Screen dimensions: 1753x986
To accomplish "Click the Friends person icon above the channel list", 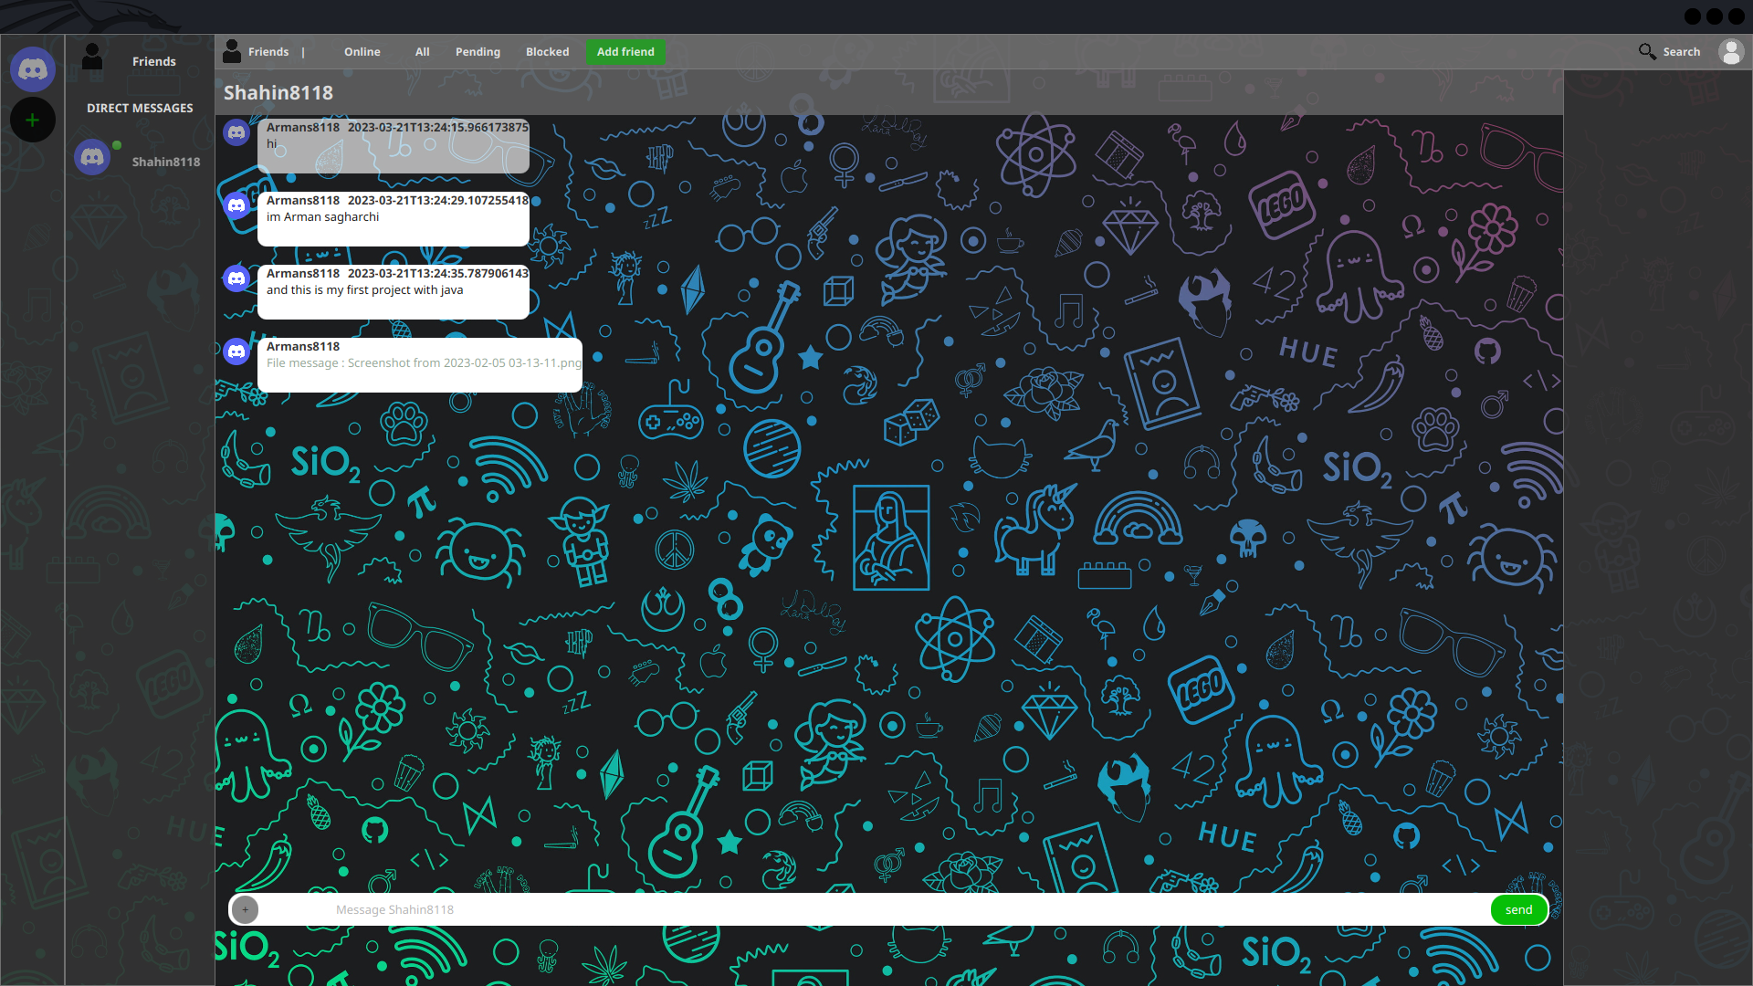I will tap(91, 57).
